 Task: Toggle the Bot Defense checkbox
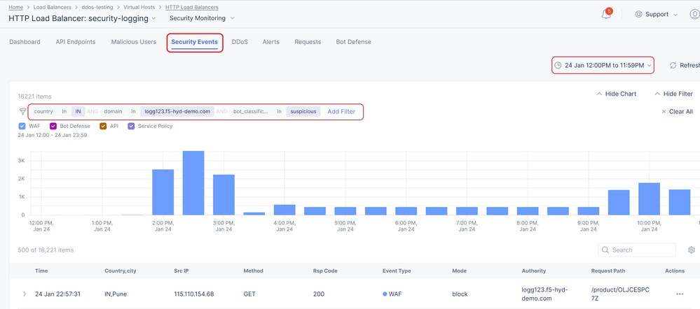coord(53,127)
